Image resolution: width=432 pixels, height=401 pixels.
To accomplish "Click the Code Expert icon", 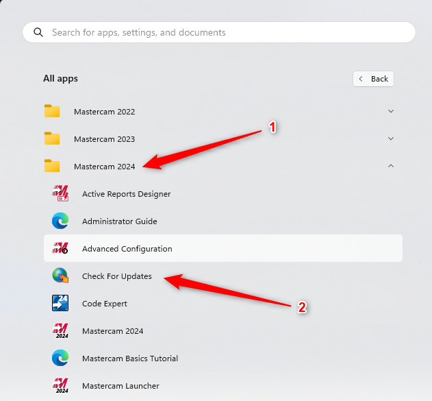I will point(60,303).
